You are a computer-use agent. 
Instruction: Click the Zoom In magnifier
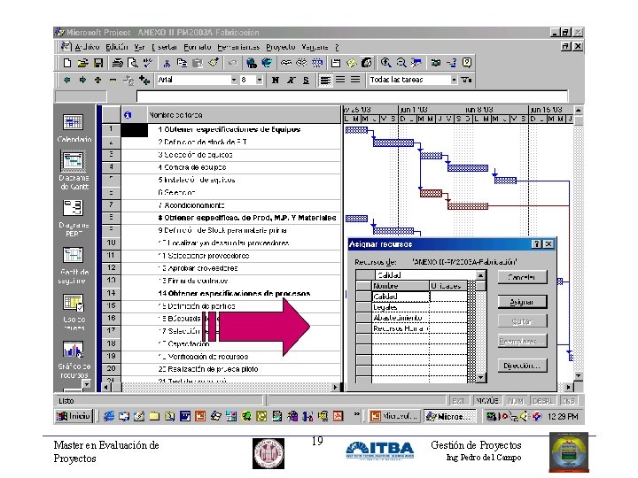click(x=385, y=63)
